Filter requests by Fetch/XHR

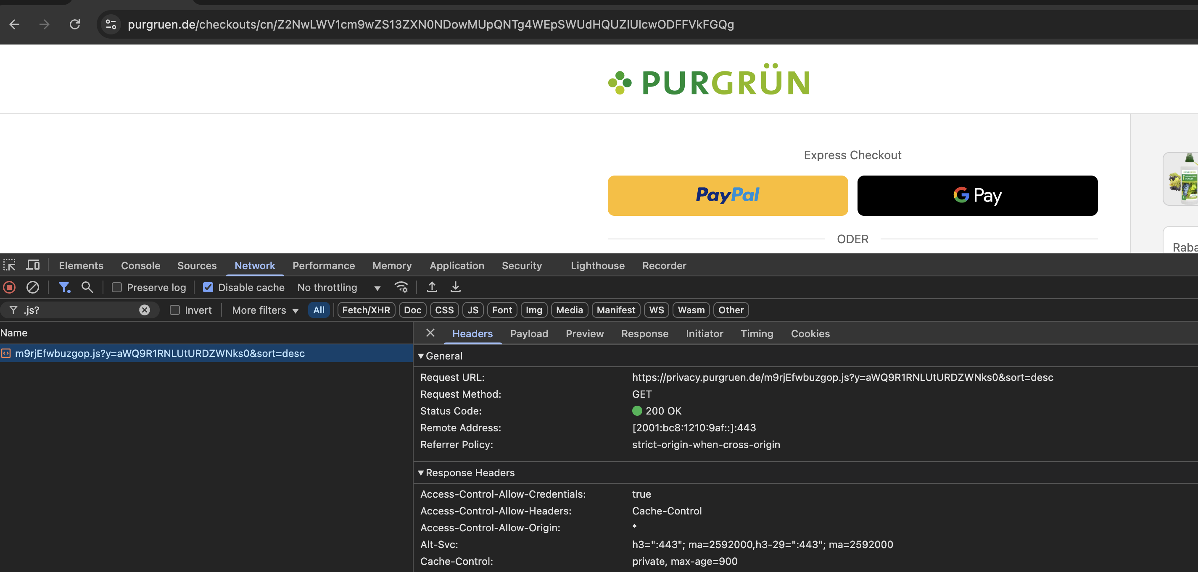point(366,310)
